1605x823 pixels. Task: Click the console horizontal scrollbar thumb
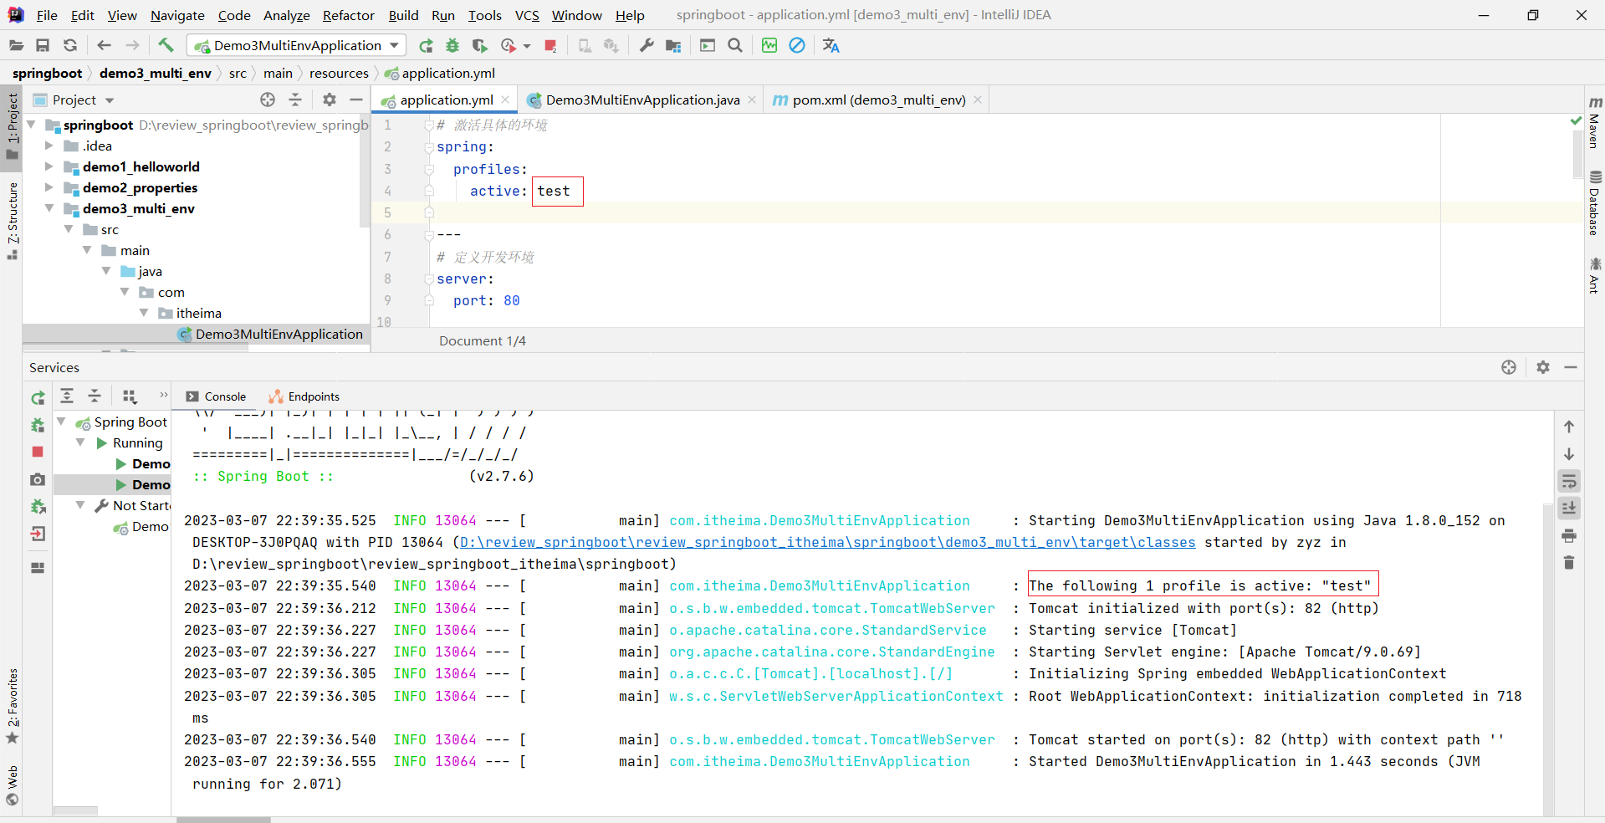pyautogui.click(x=223, y=820)
